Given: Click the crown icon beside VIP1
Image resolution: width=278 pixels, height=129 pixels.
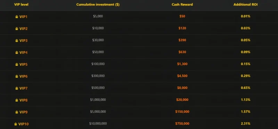Looking at the screenshot, I should tap(17, 17).
